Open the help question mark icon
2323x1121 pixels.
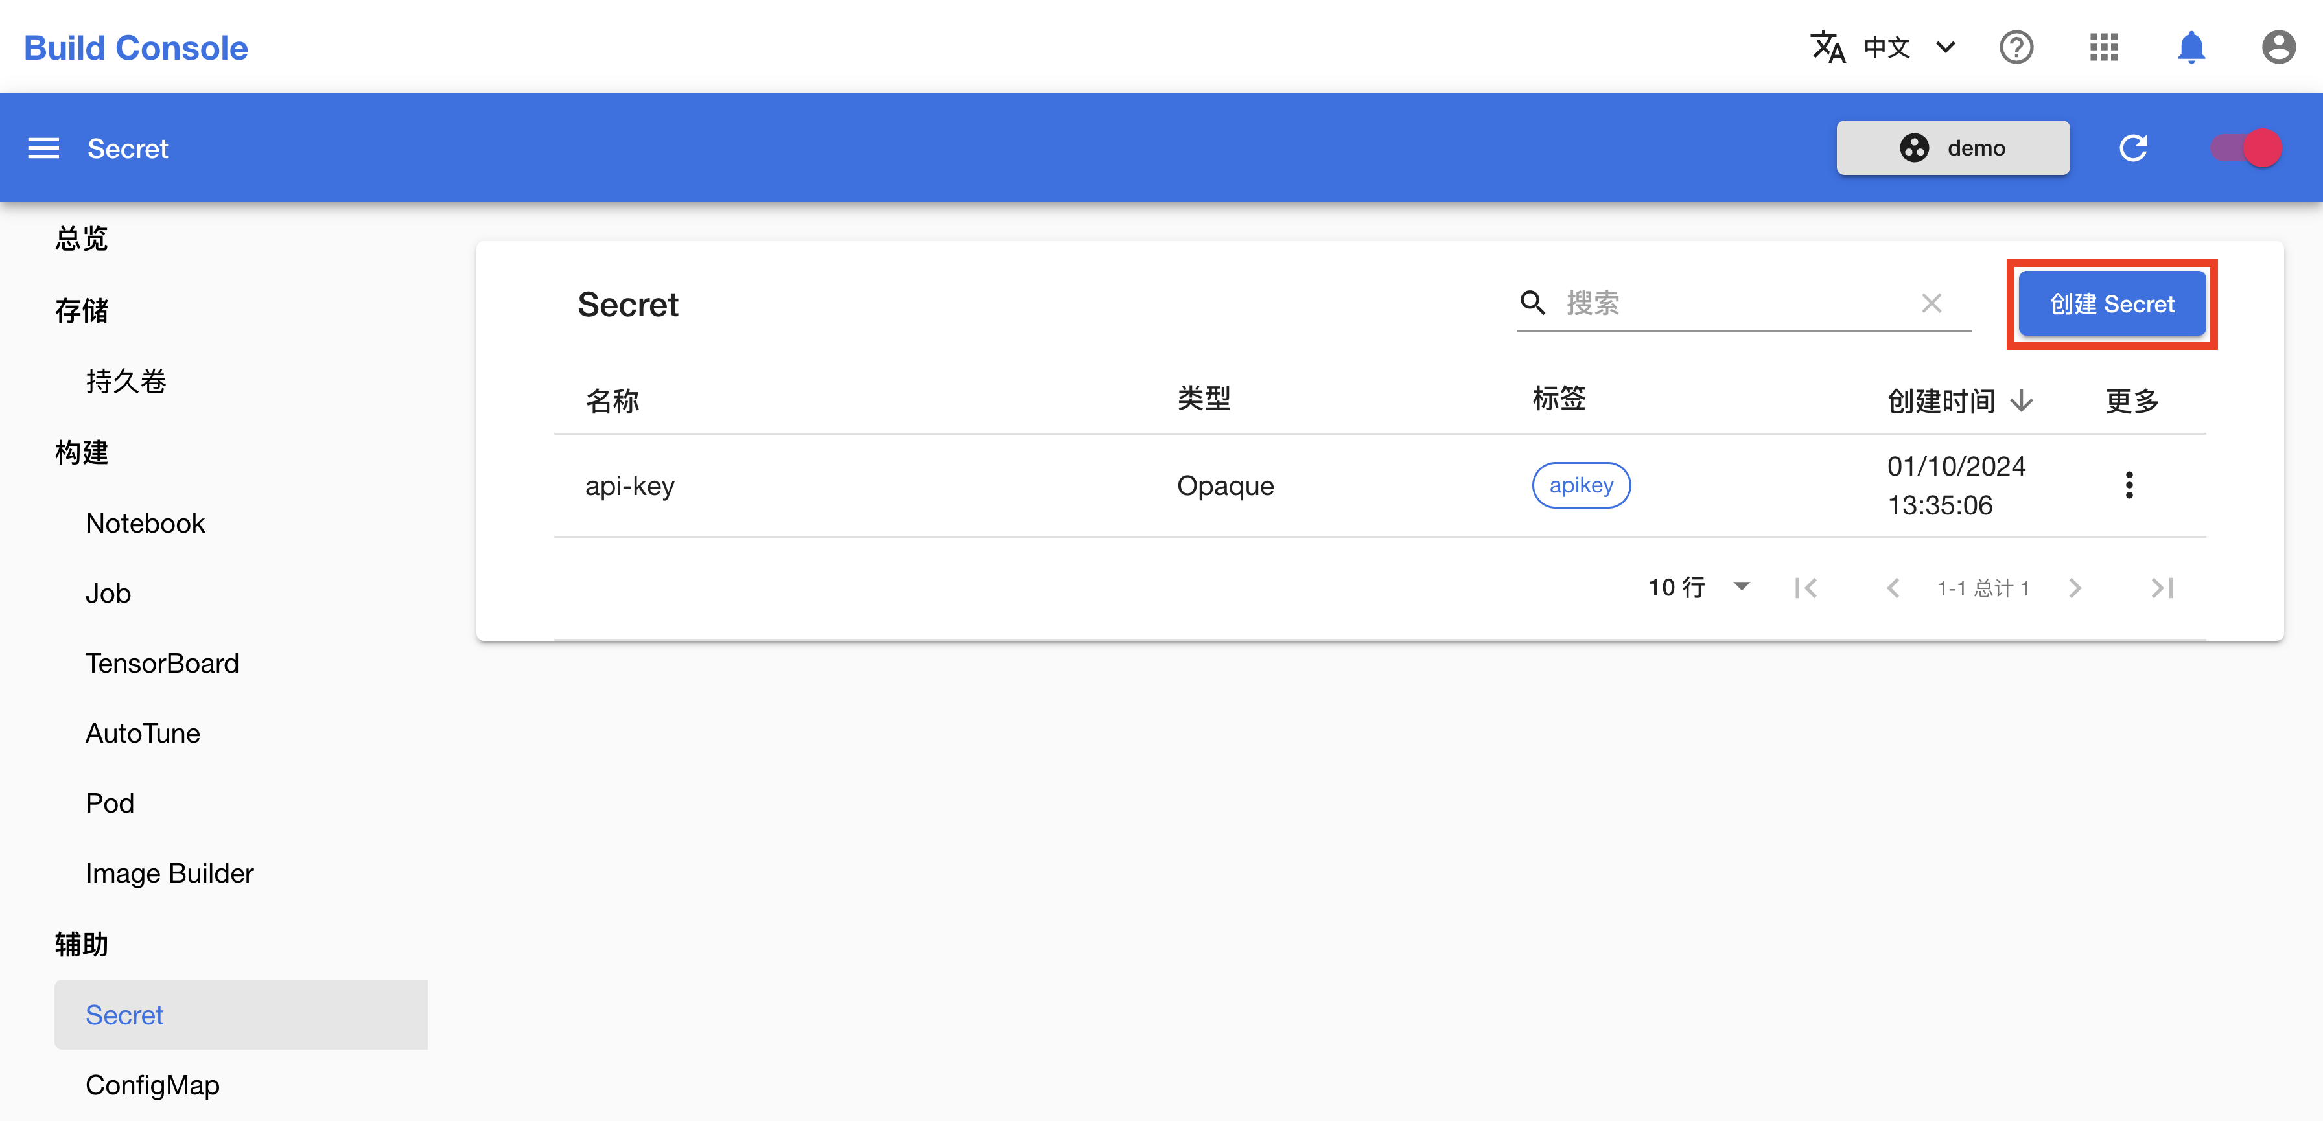(2016, 47)
